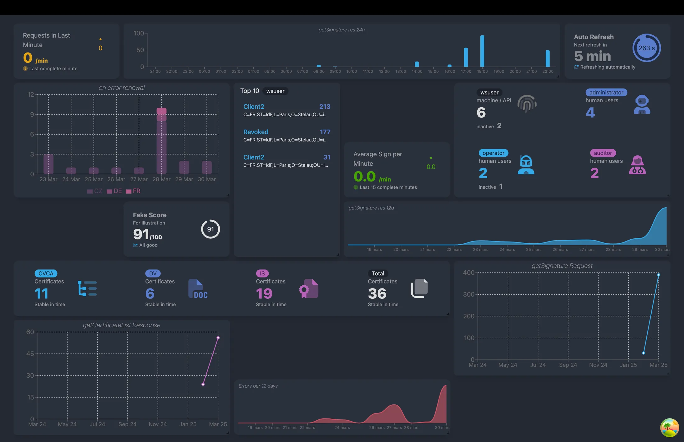Screen dimensions: 684x442
Task: Click the Last complete minute info icon
Action: tap(25, 68)
